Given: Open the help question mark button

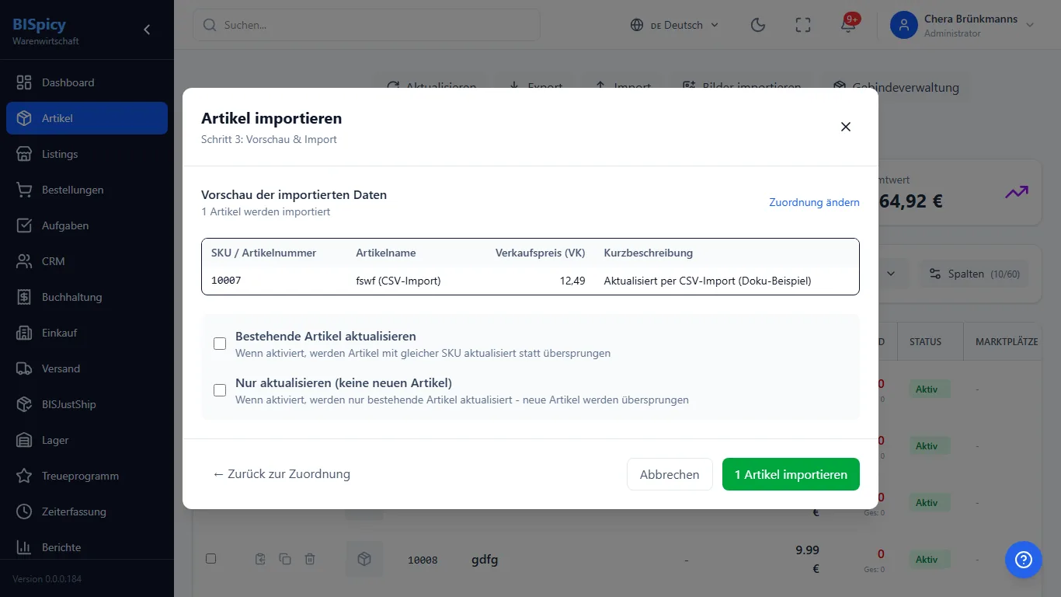Looking at the screenshot, I should 1024,560.
